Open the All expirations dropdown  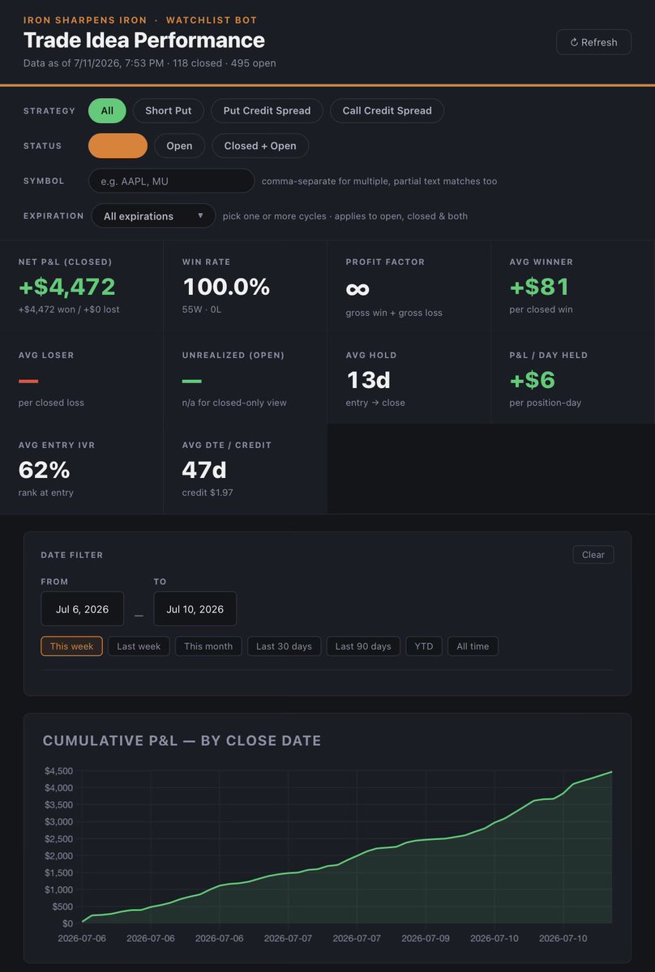pos(153,216)
